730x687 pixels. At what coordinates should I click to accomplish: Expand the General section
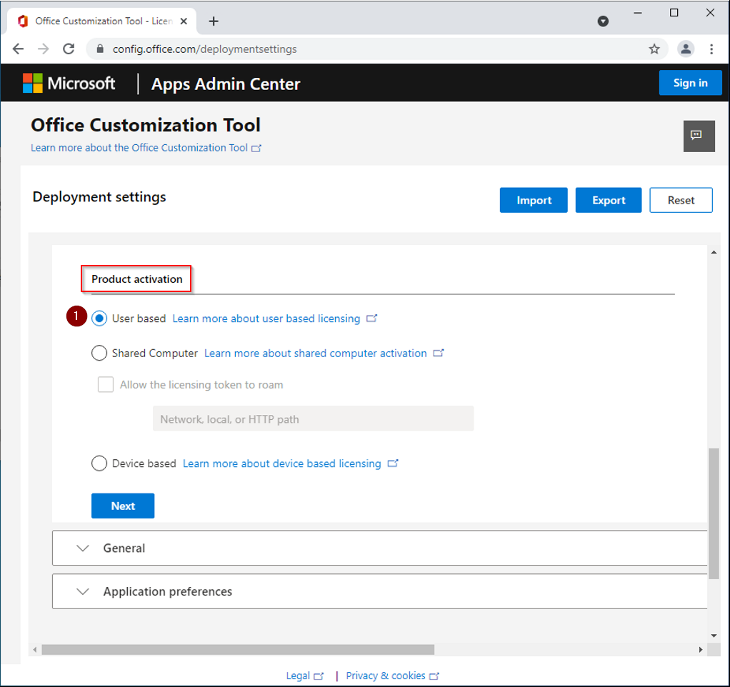click(379, 548)
